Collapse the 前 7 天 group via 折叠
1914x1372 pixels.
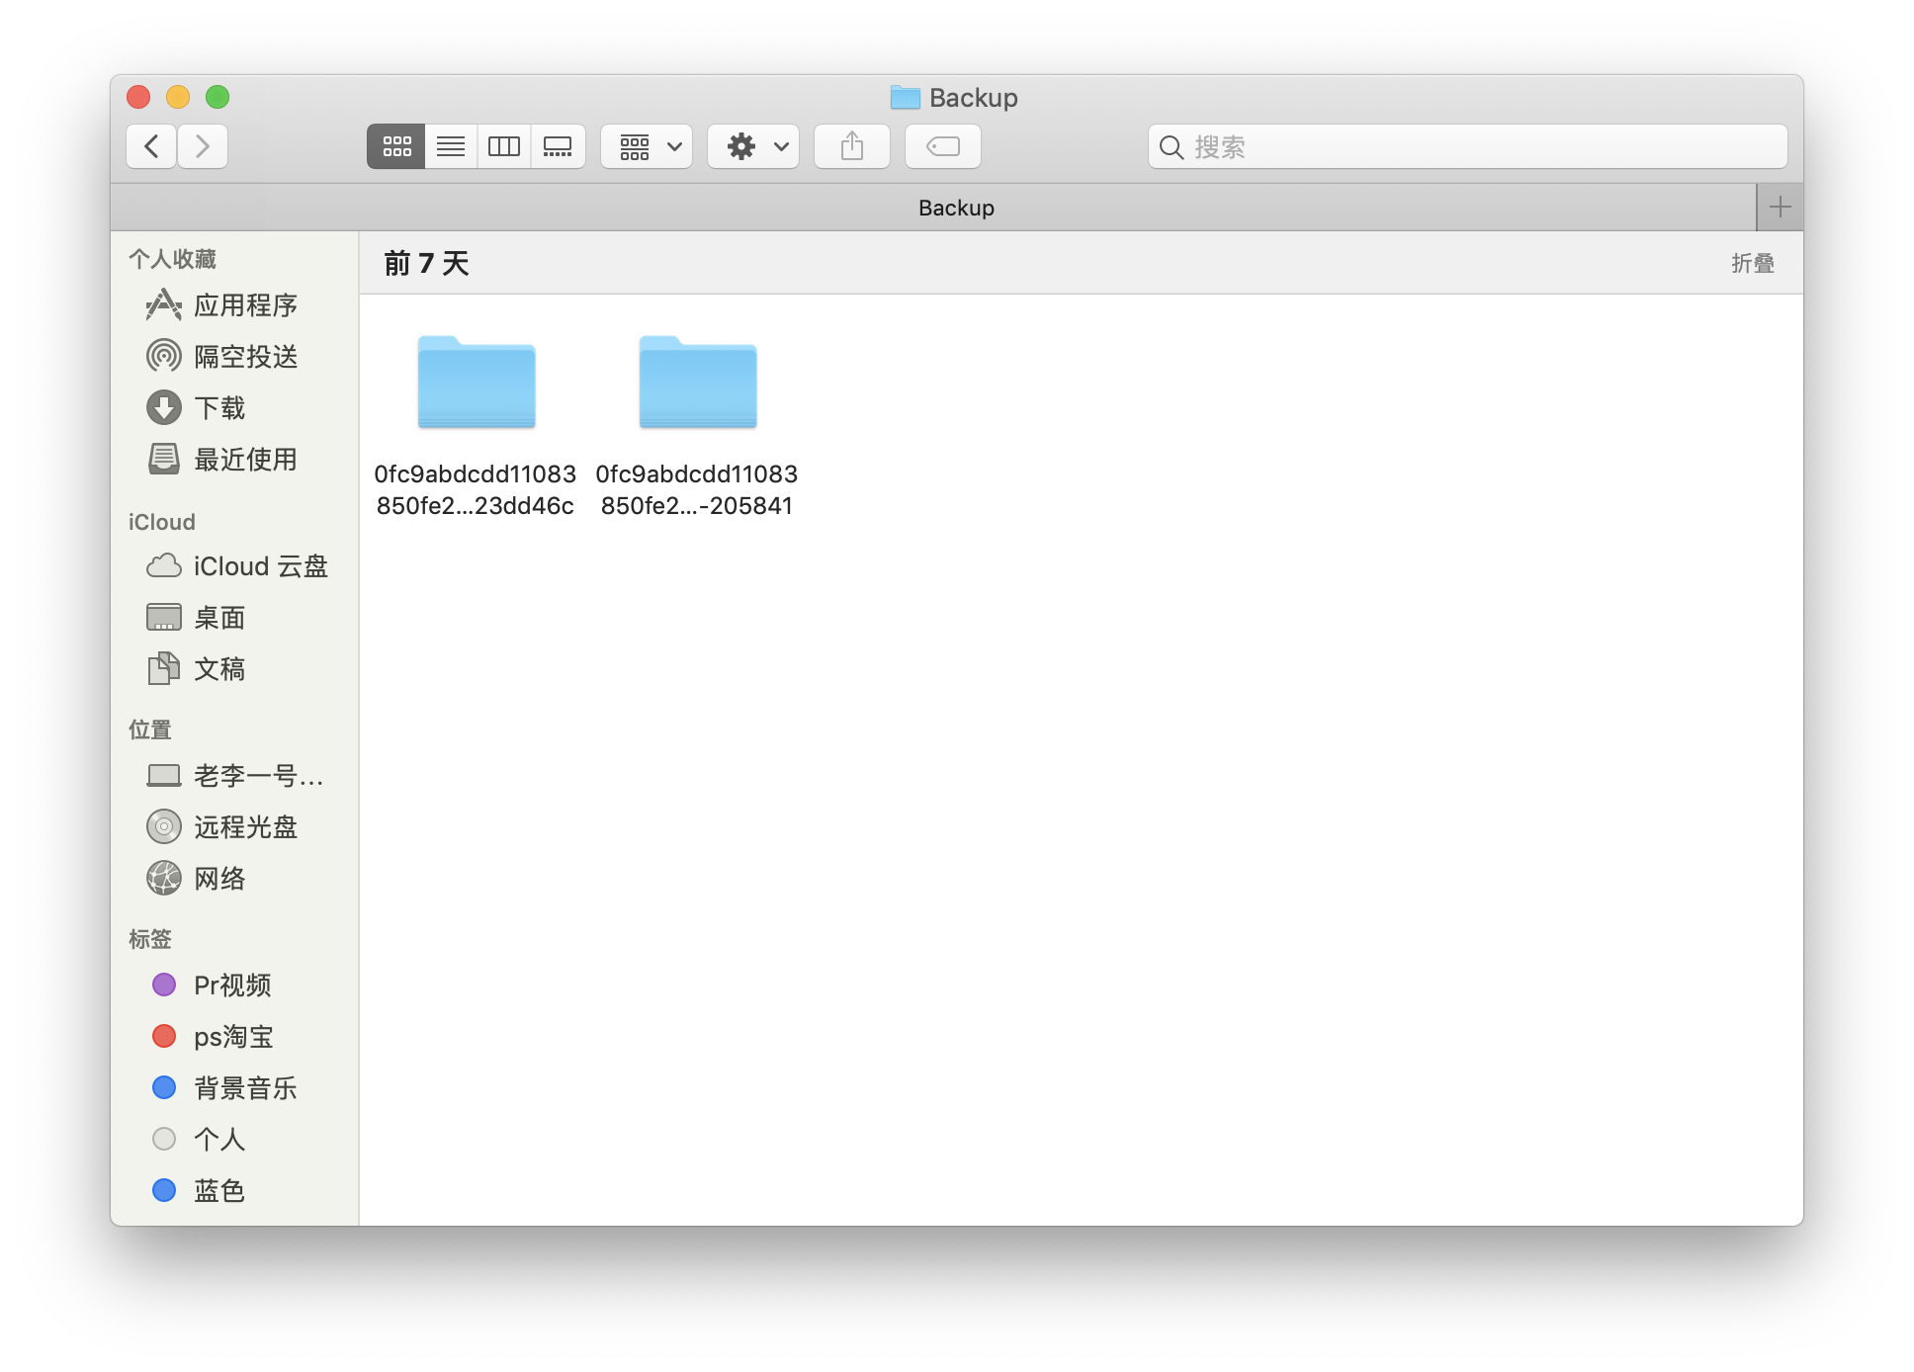point(1753,264)
